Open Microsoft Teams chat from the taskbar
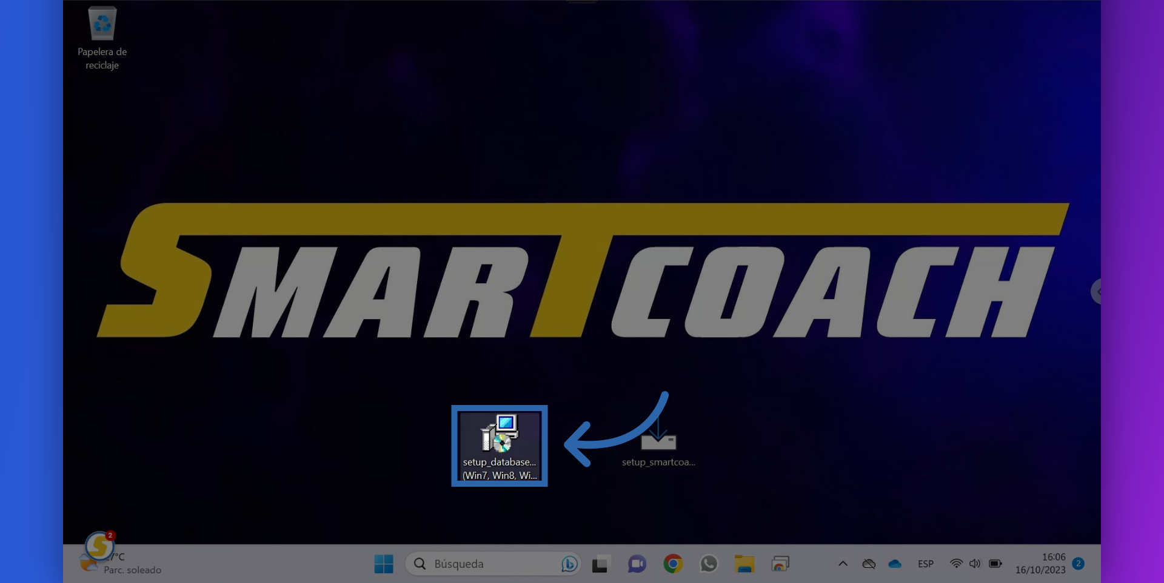The width and height of the screenshot is (1164, 583). [637, 564]
